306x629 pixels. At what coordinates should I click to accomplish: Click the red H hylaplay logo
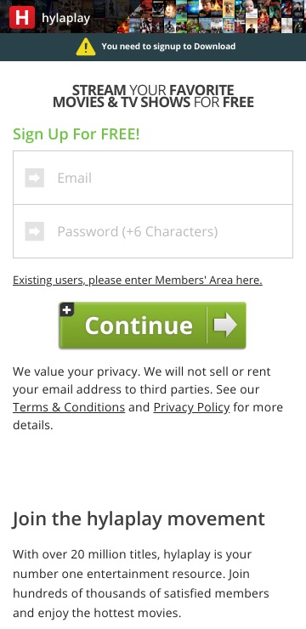(22, 18)
